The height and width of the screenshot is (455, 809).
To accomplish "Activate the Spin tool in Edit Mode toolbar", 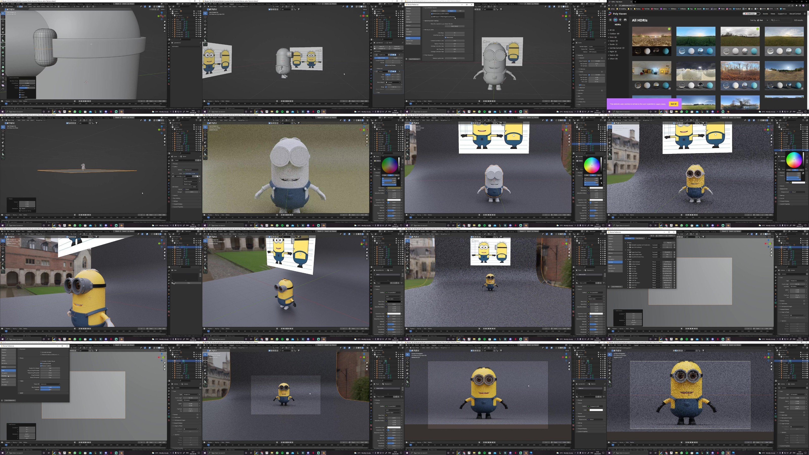I will point(3,71).
